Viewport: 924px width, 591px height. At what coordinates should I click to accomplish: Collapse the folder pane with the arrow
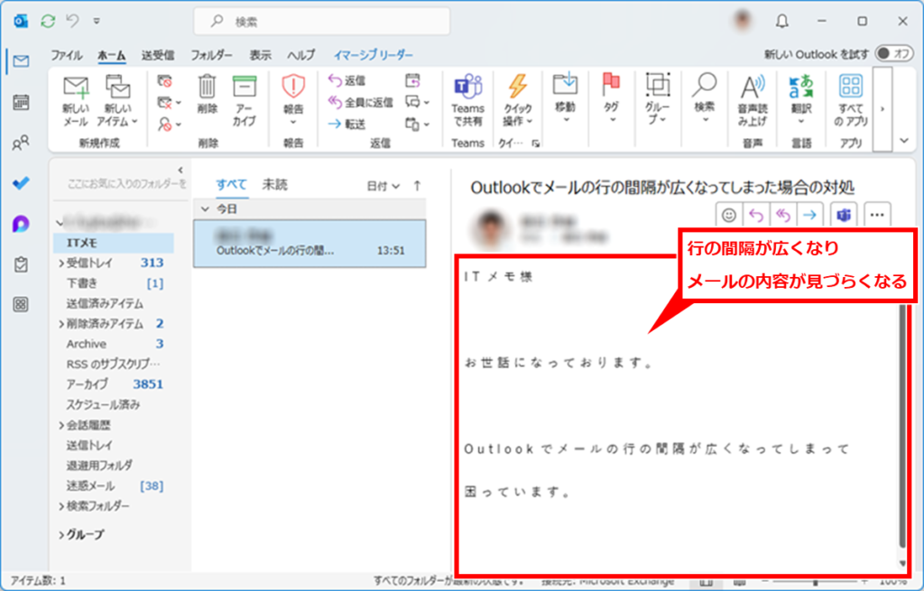pyautogui.click(x=180, y=170)
